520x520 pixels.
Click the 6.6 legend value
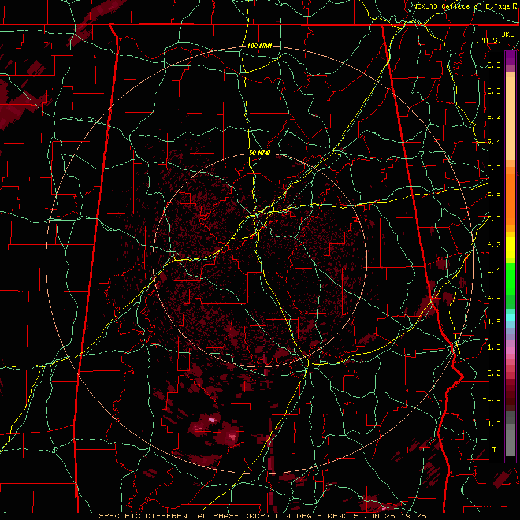[x=494, y=168]
